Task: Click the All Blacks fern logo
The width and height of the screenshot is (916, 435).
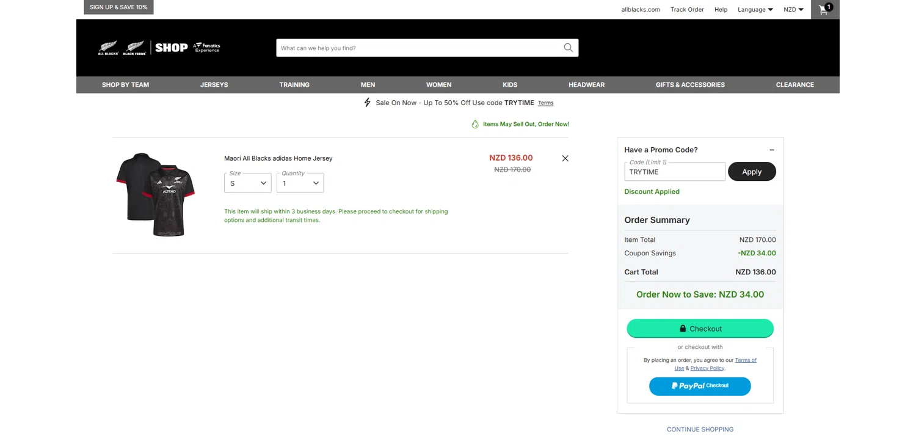Action: [108, 48]
